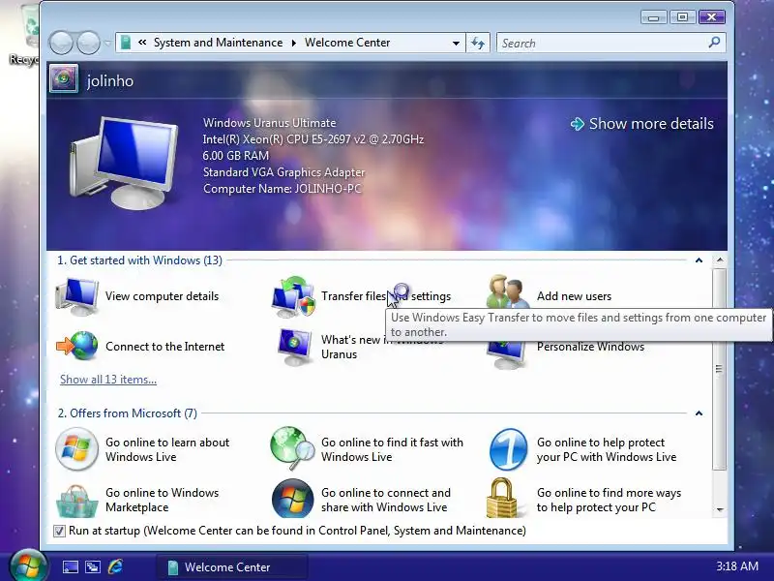774x581 pixels.
Task: Open the Add new users icon
Action: [x=507, y=291]
